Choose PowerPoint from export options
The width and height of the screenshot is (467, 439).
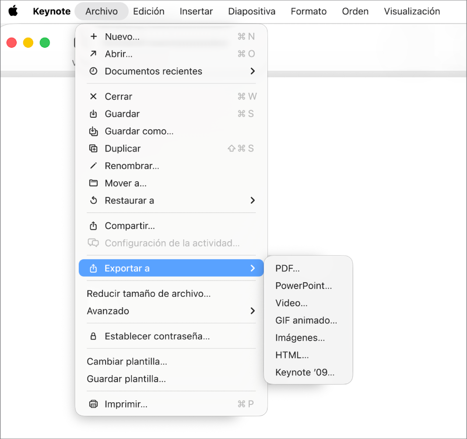pos(304,285)
